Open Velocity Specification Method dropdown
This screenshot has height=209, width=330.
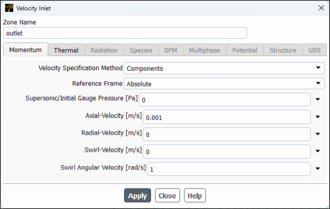[x=224, y=68]
